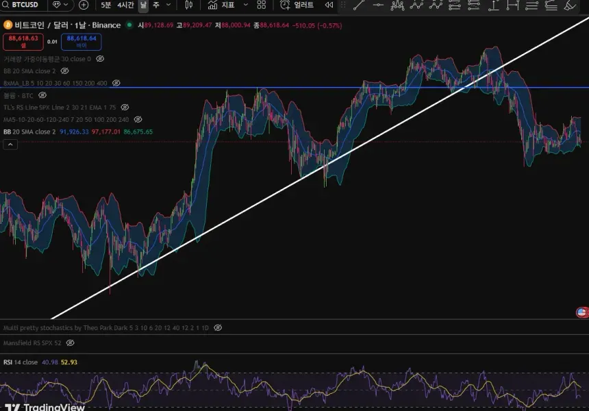This screenshot has height=411, width=589.
Task: Switch to the 5분 timeframe
Action: pyautogui.click(x=105, y=5)
